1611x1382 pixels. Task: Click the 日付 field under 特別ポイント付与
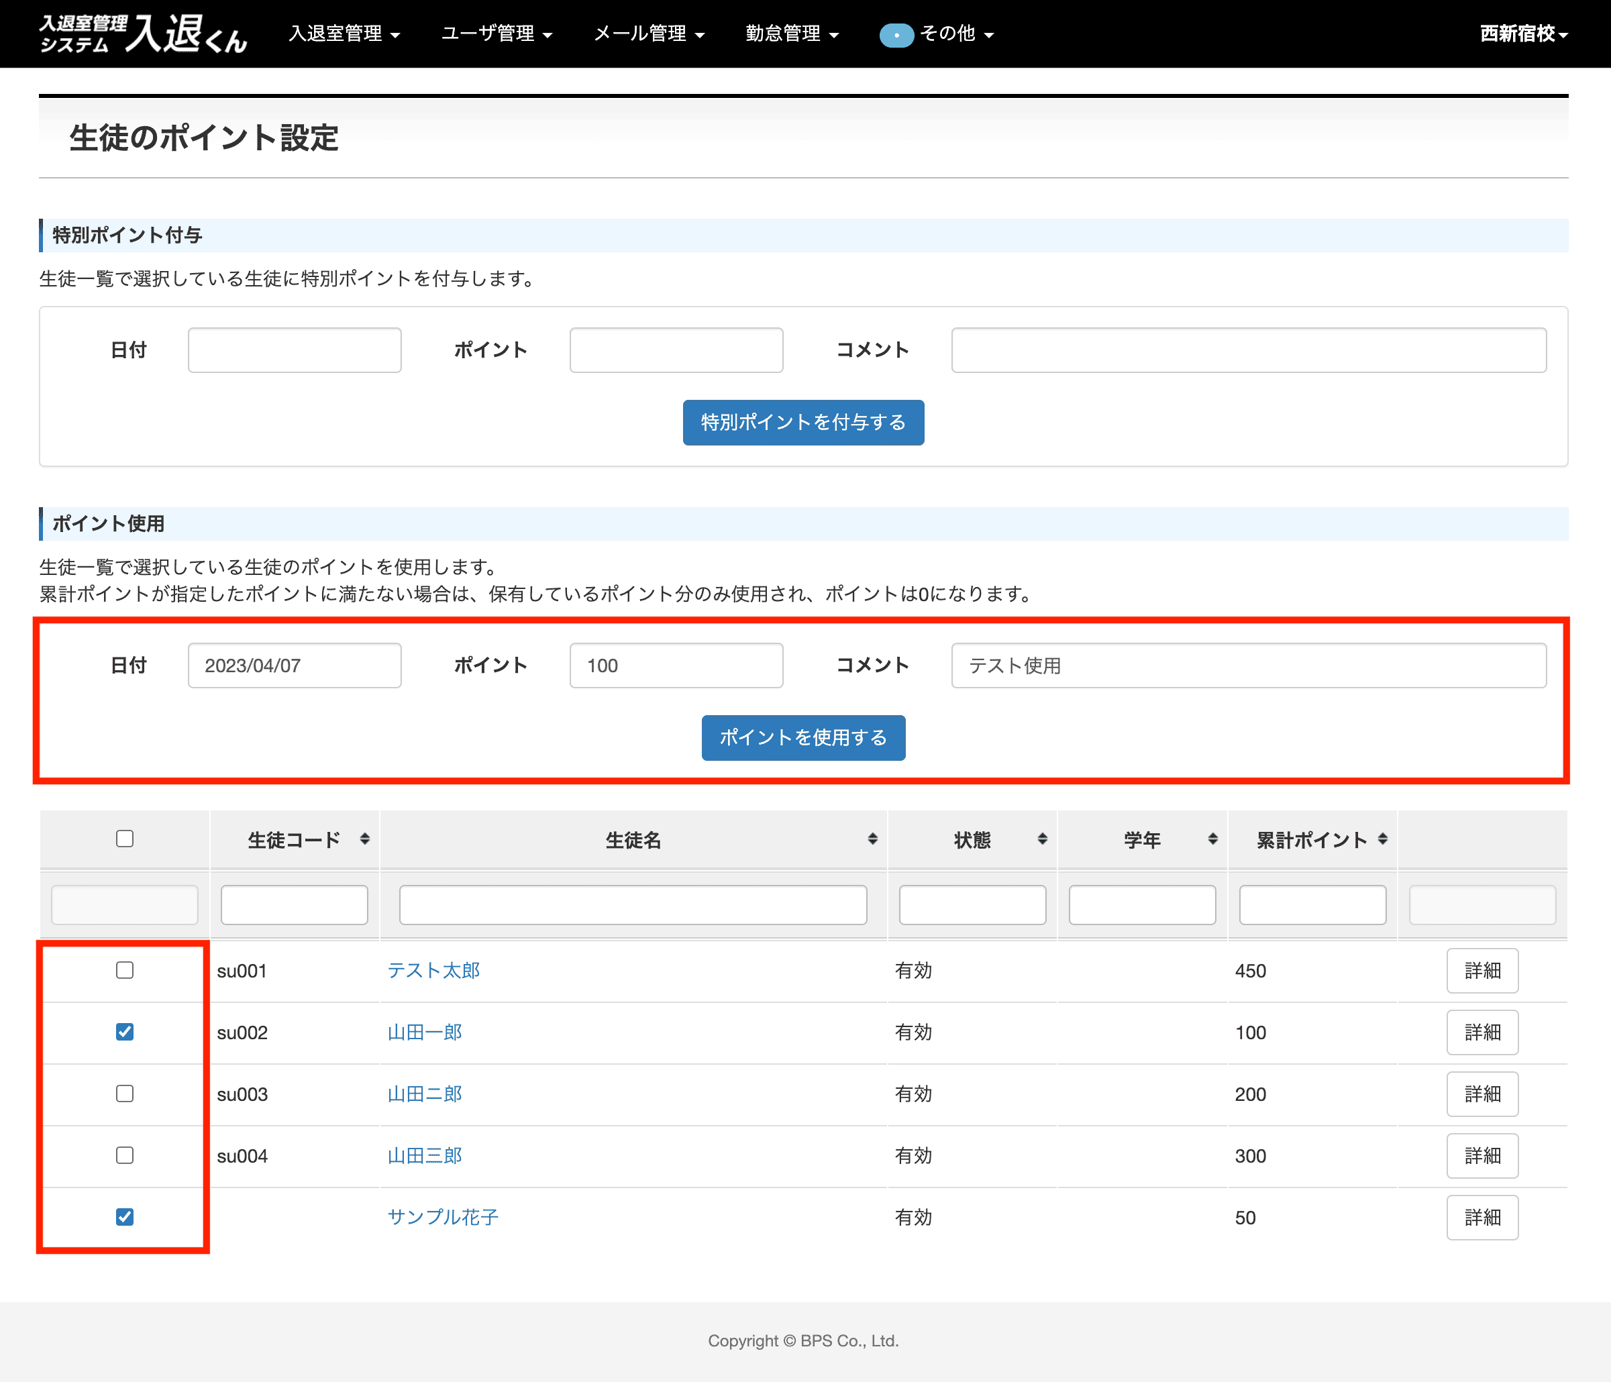[294, 350]
